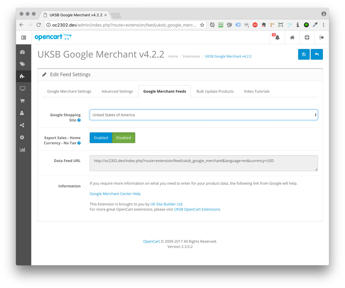Open a new browser tab
Screen dimensions: 345x288
click(116, 15)
